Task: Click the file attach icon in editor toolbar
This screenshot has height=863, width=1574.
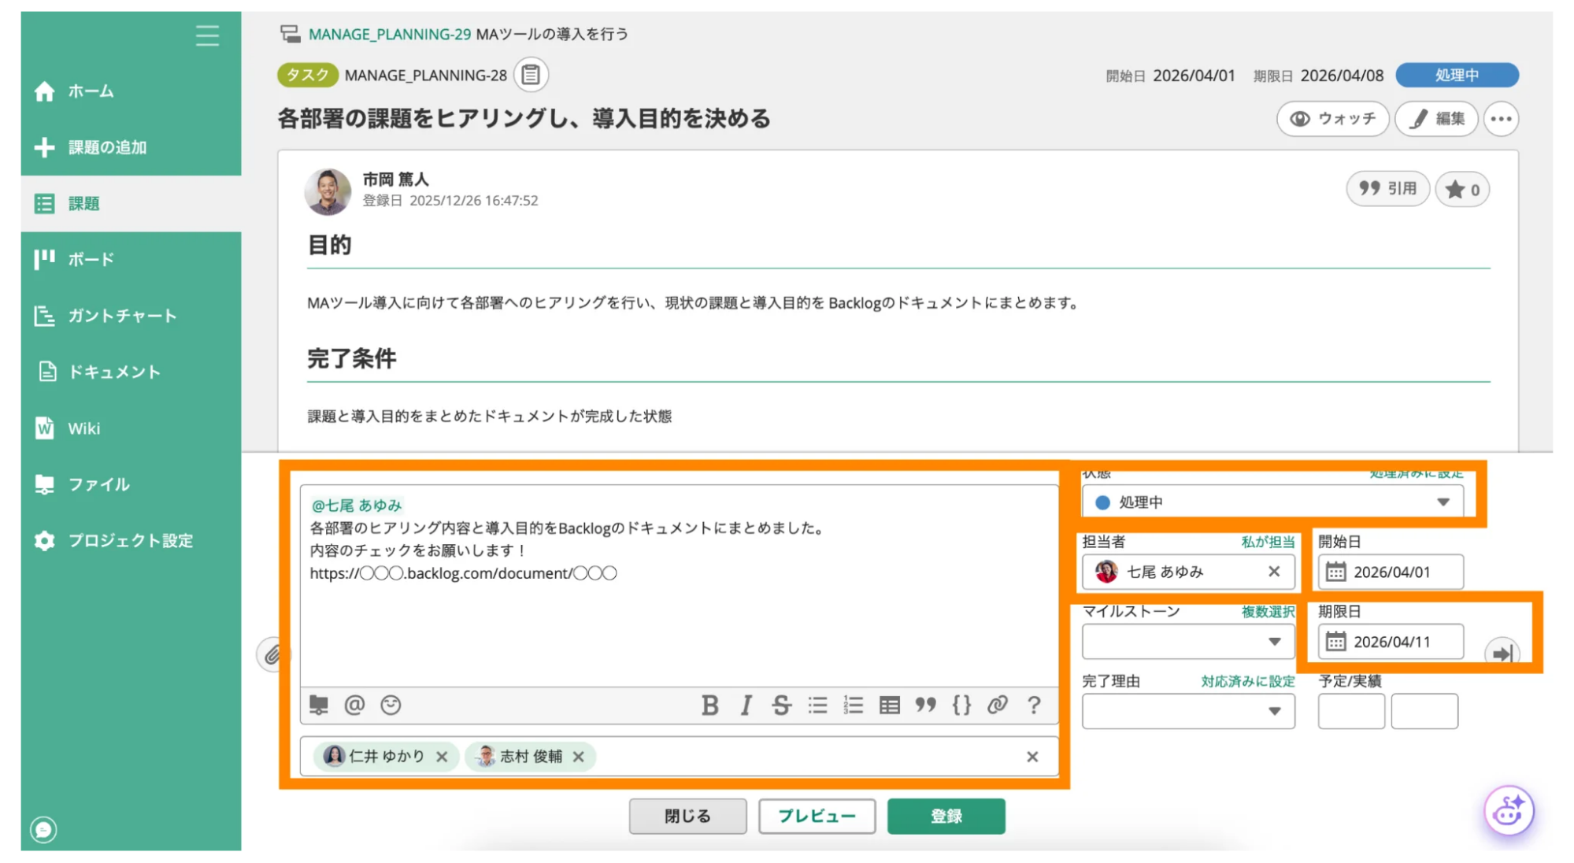Action: point(319,705)
